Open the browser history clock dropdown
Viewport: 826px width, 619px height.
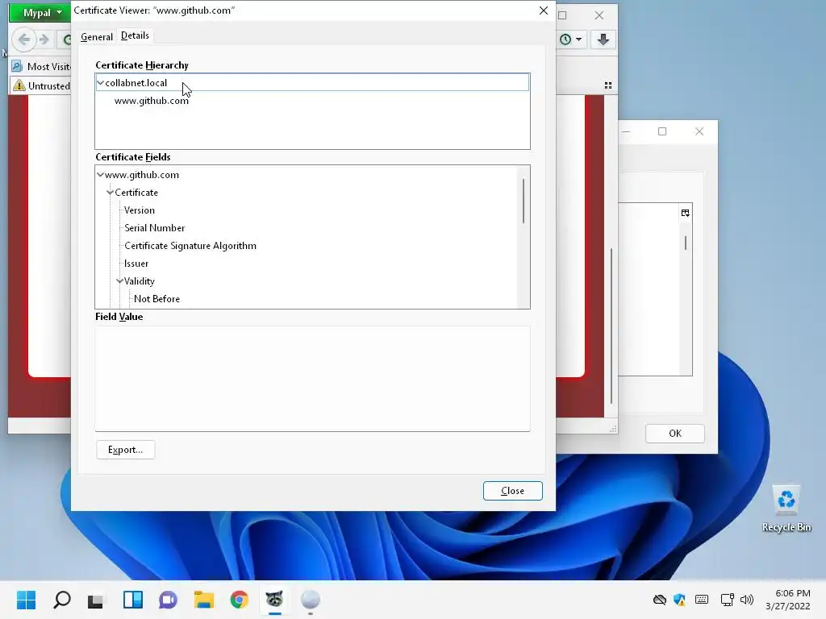click(571, 39)
